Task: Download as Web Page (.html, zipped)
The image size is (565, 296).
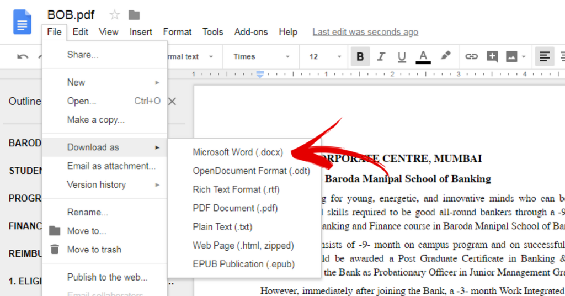Action: (x=244, y=246)
